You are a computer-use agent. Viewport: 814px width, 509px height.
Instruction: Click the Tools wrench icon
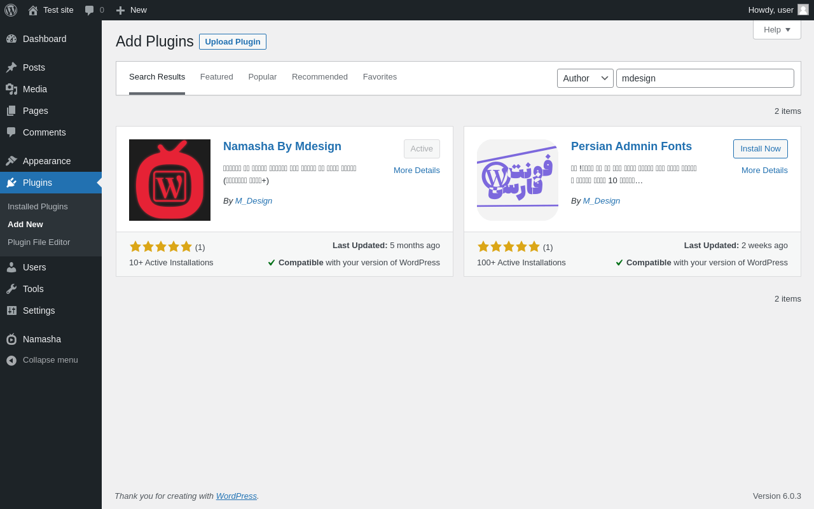[11, 289]
